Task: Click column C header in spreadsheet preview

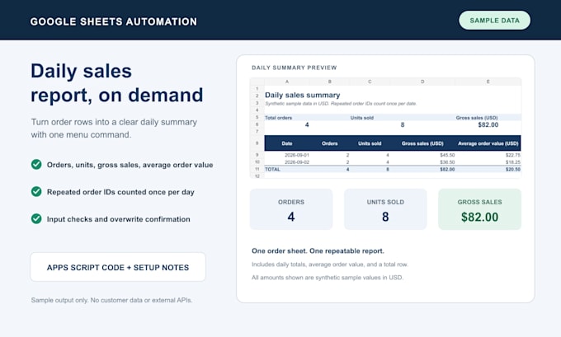Action: coord(370,82)
